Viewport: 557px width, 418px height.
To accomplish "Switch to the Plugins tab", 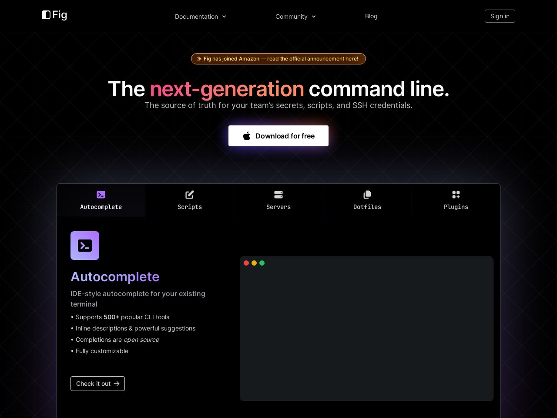I will pyautogui.click(x=456, y=200).
